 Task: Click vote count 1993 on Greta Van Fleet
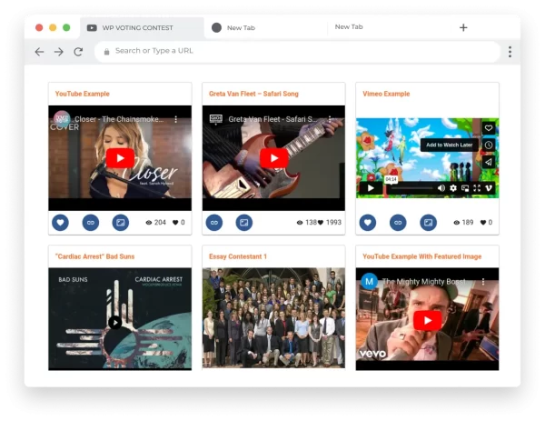pyautogui.click(x=330, y=223)
